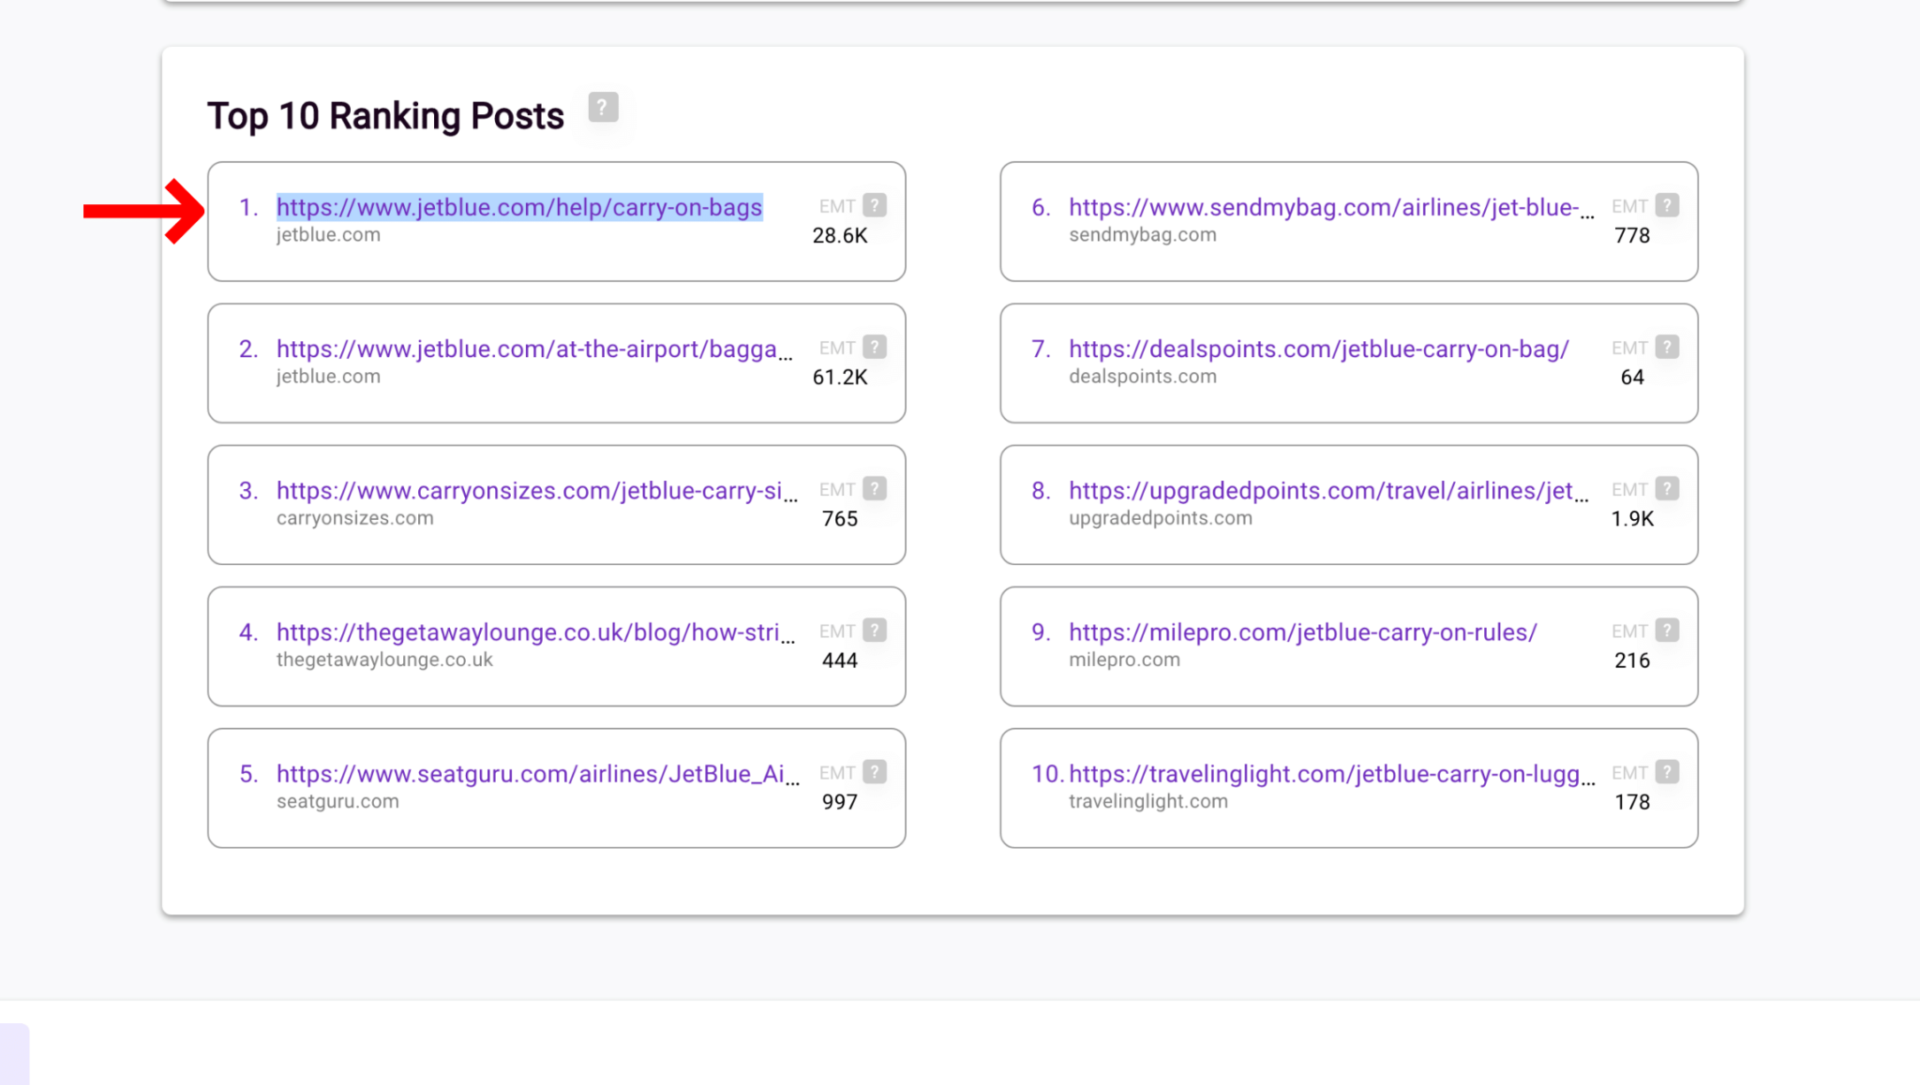Click the EMT help icon on thegetawaylounge.co.uk card
The image size is (1920, 1085).
875,630
